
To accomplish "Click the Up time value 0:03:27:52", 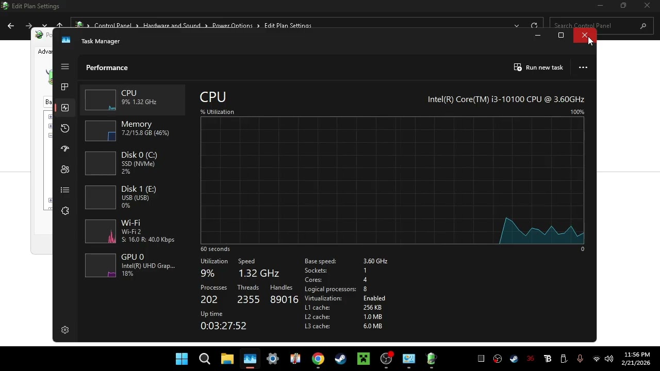I will 223,326.
